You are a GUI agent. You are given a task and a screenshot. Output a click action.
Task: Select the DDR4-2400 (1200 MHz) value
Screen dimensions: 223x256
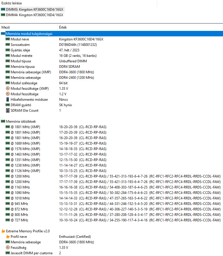click(76, 78)
